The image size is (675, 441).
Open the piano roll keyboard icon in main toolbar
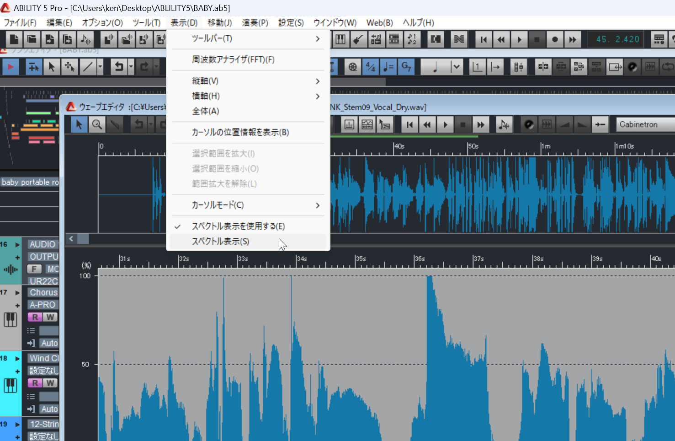click(340, 39)
